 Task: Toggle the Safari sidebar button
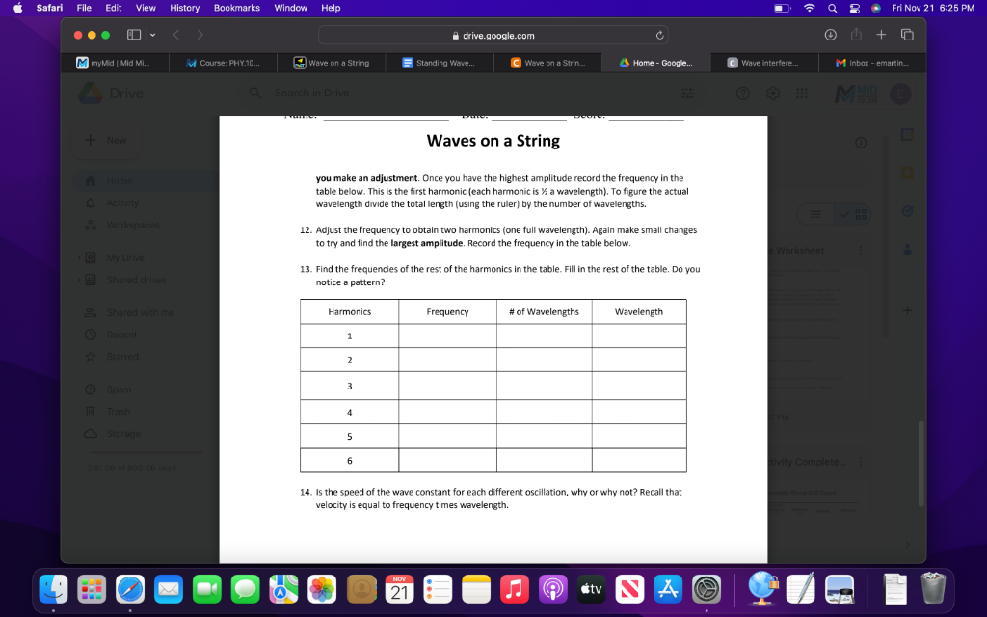tap(133, 35)
